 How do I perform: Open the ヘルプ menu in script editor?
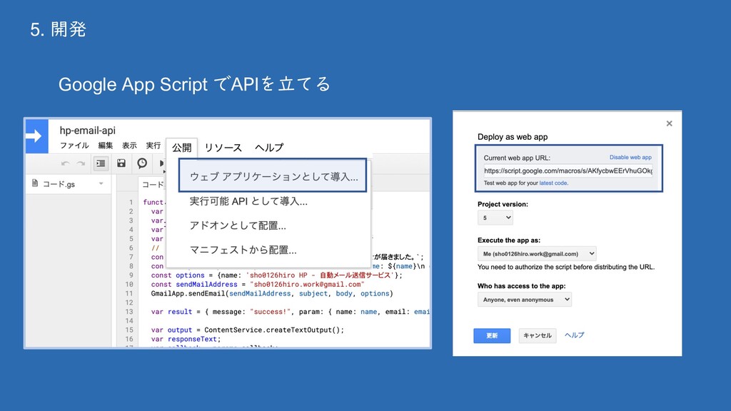(x=269, y=147)
